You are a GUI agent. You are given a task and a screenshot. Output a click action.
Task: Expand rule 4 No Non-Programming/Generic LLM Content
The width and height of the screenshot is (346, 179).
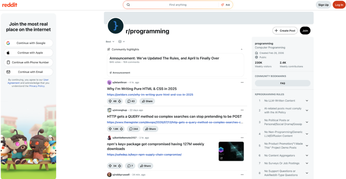click(x=307, y=134)
